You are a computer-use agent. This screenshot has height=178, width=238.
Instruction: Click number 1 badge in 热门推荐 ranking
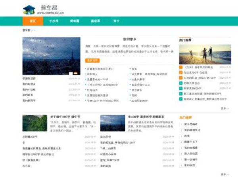[181, 67]
